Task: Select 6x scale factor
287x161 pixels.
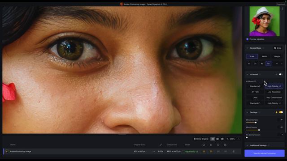Action: pos(268,64)
